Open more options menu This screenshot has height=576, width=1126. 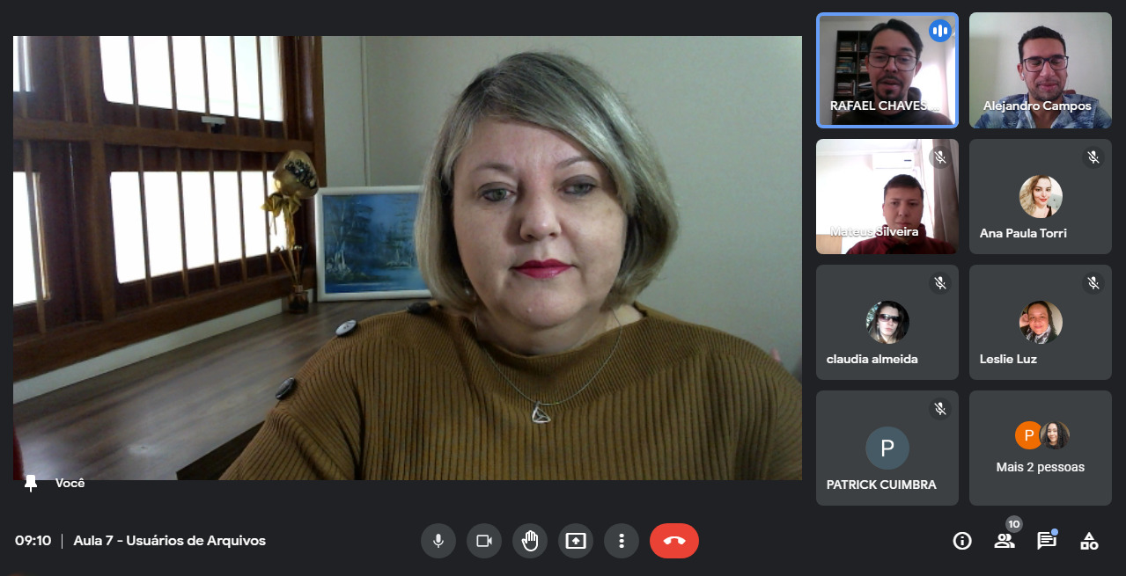pos(622,541)
